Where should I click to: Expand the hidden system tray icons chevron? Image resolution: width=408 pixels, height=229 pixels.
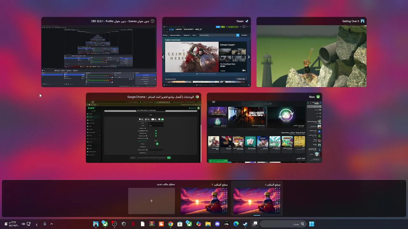point(51,224)
